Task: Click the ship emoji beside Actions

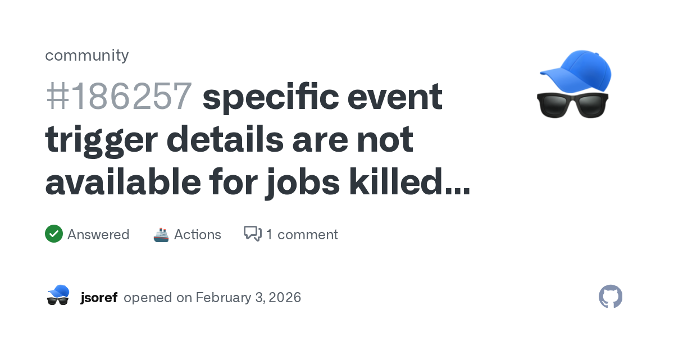Action: 161,234
